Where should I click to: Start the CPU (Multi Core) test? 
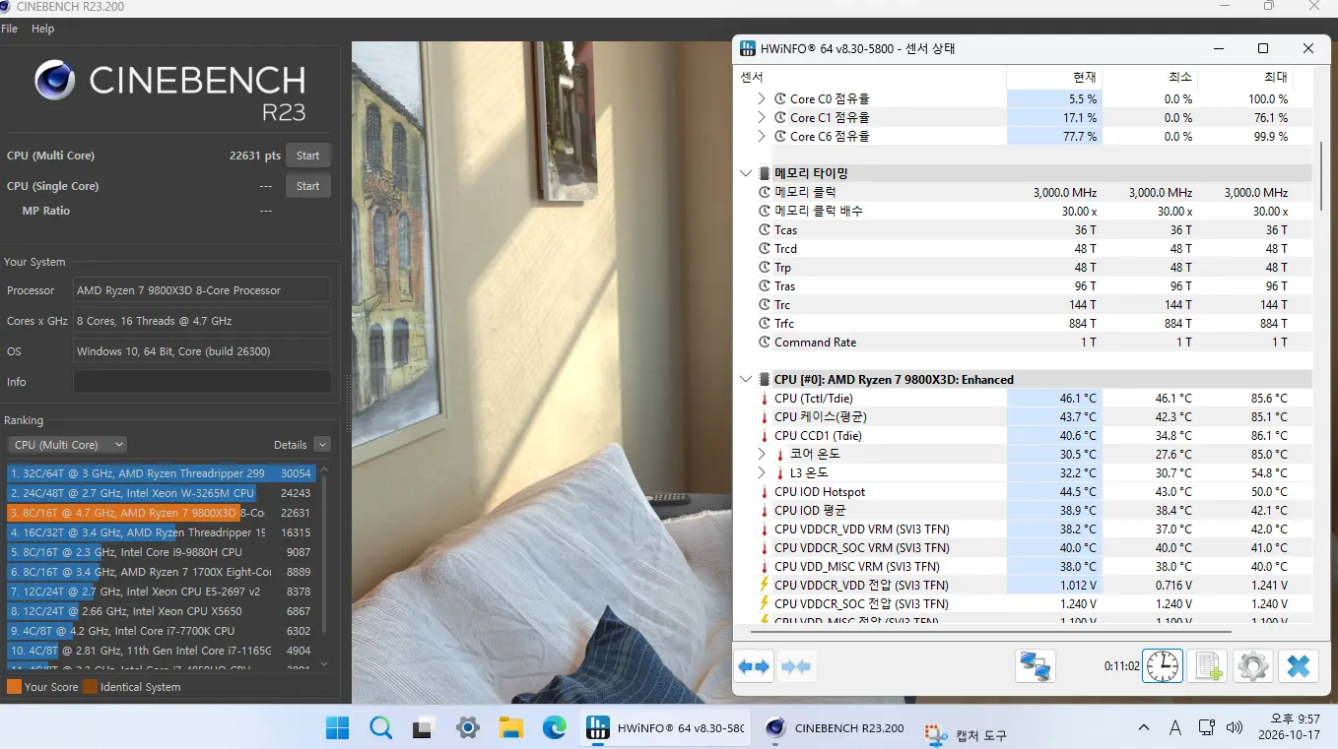[x=308, y=156]
